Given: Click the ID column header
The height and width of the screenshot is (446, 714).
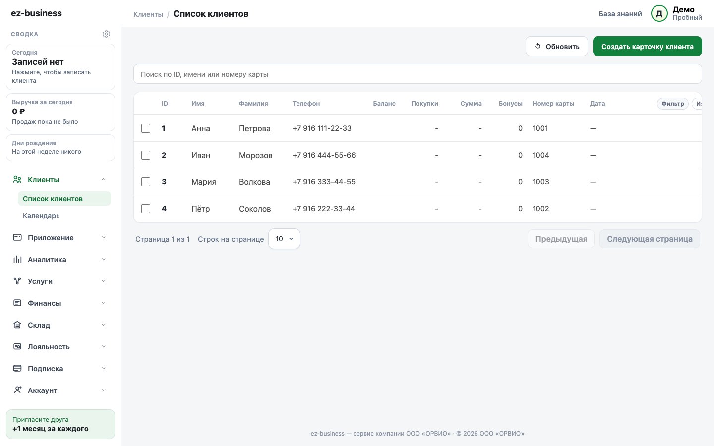Looking at the screenshot, I should point(165,104).
